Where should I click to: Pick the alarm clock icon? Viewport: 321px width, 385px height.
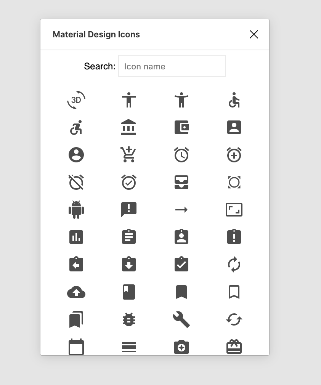(181, 155)
